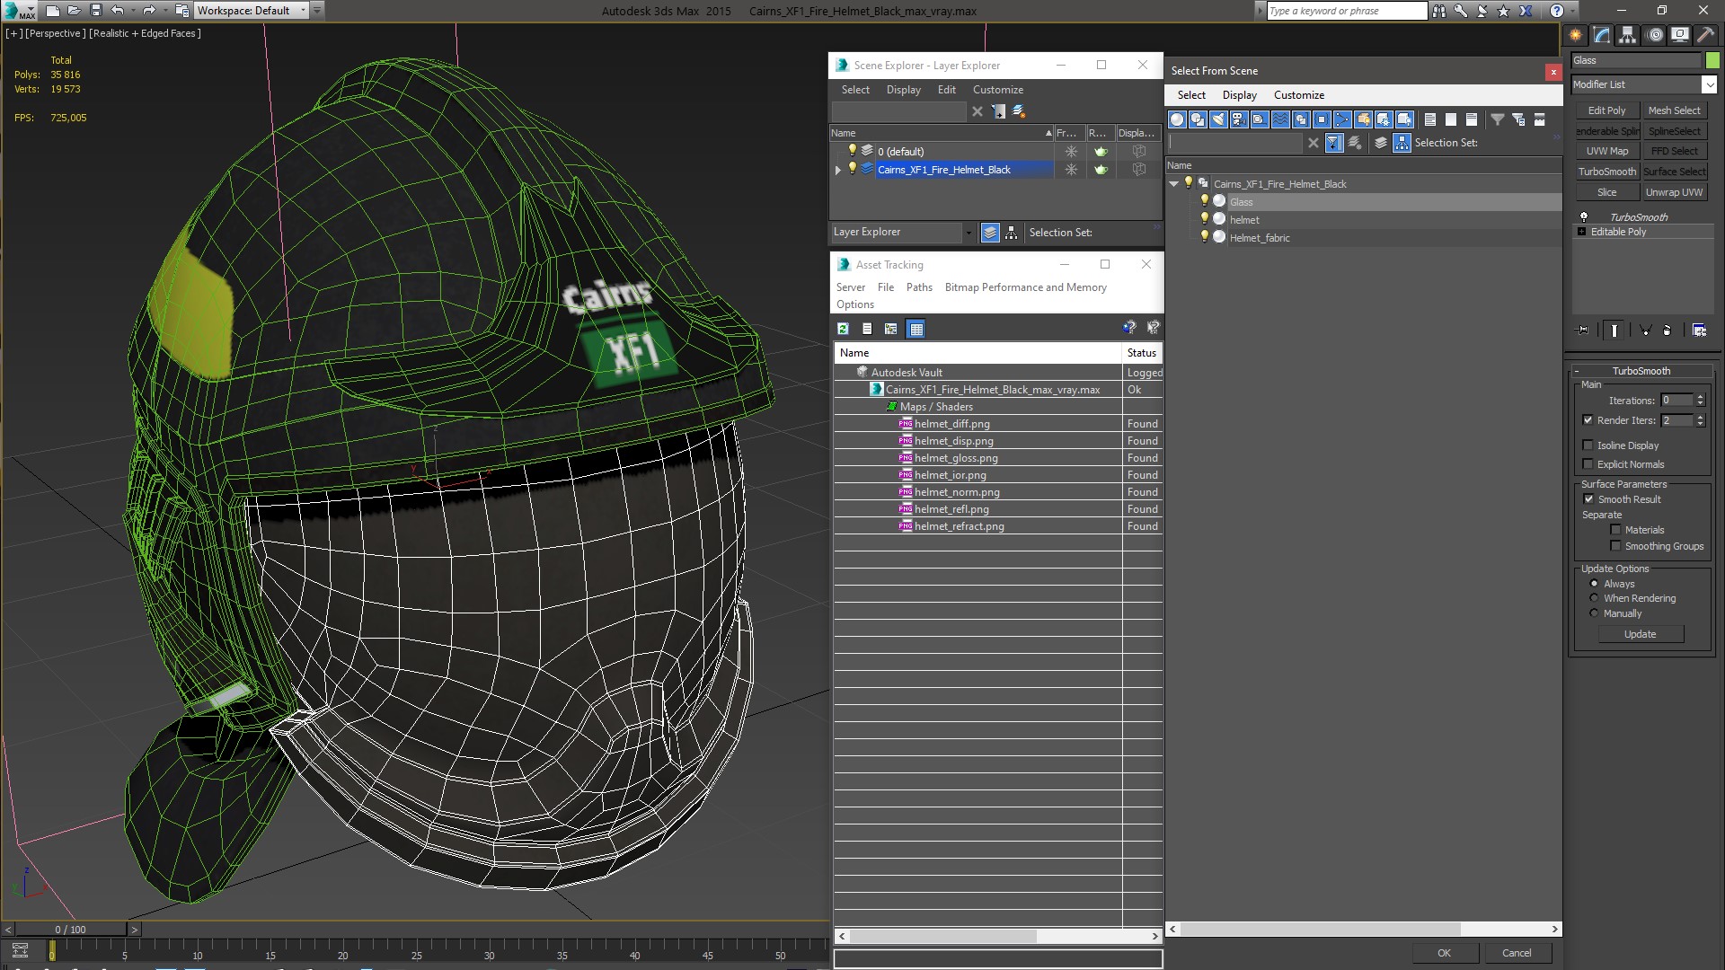1725x970 pixels.
Task: Click Table View icon in Asset Tracking toolbar
Action: (x=916, y=329)
